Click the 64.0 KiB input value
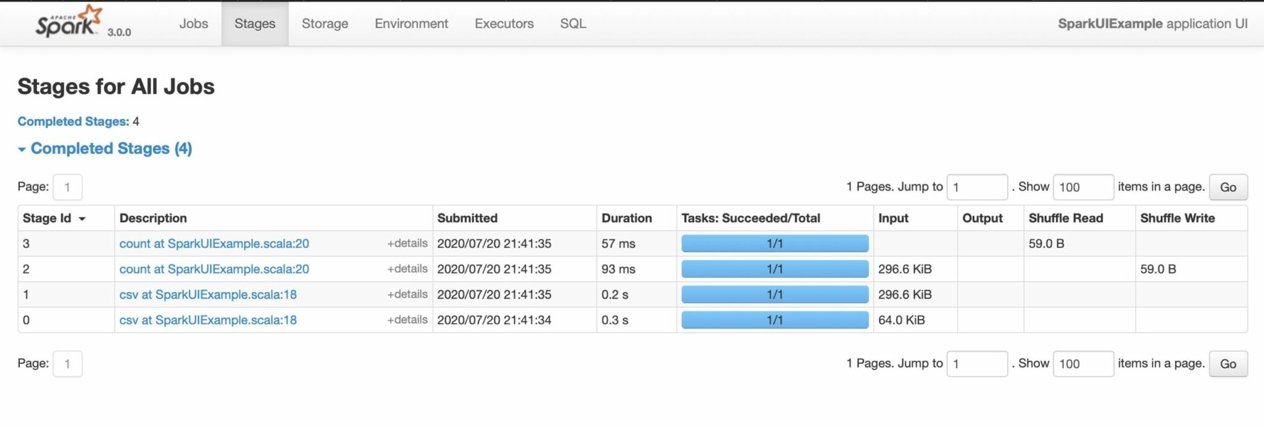 tap(902, 320)
